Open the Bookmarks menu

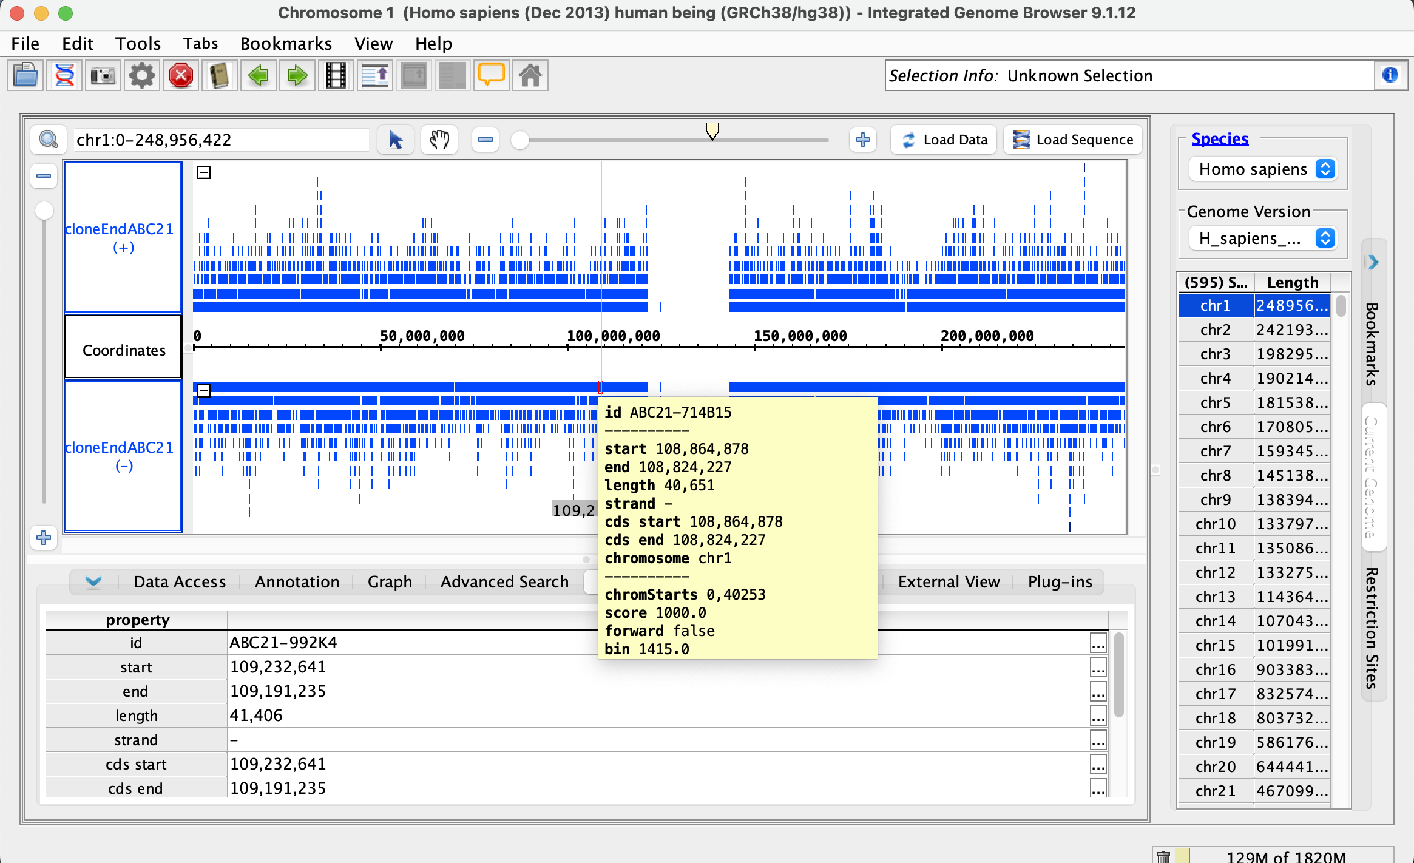286,44
